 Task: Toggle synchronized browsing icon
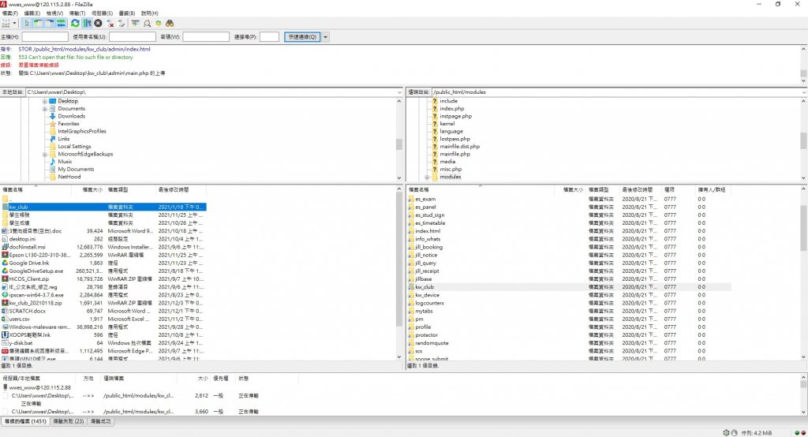[158, 23]
